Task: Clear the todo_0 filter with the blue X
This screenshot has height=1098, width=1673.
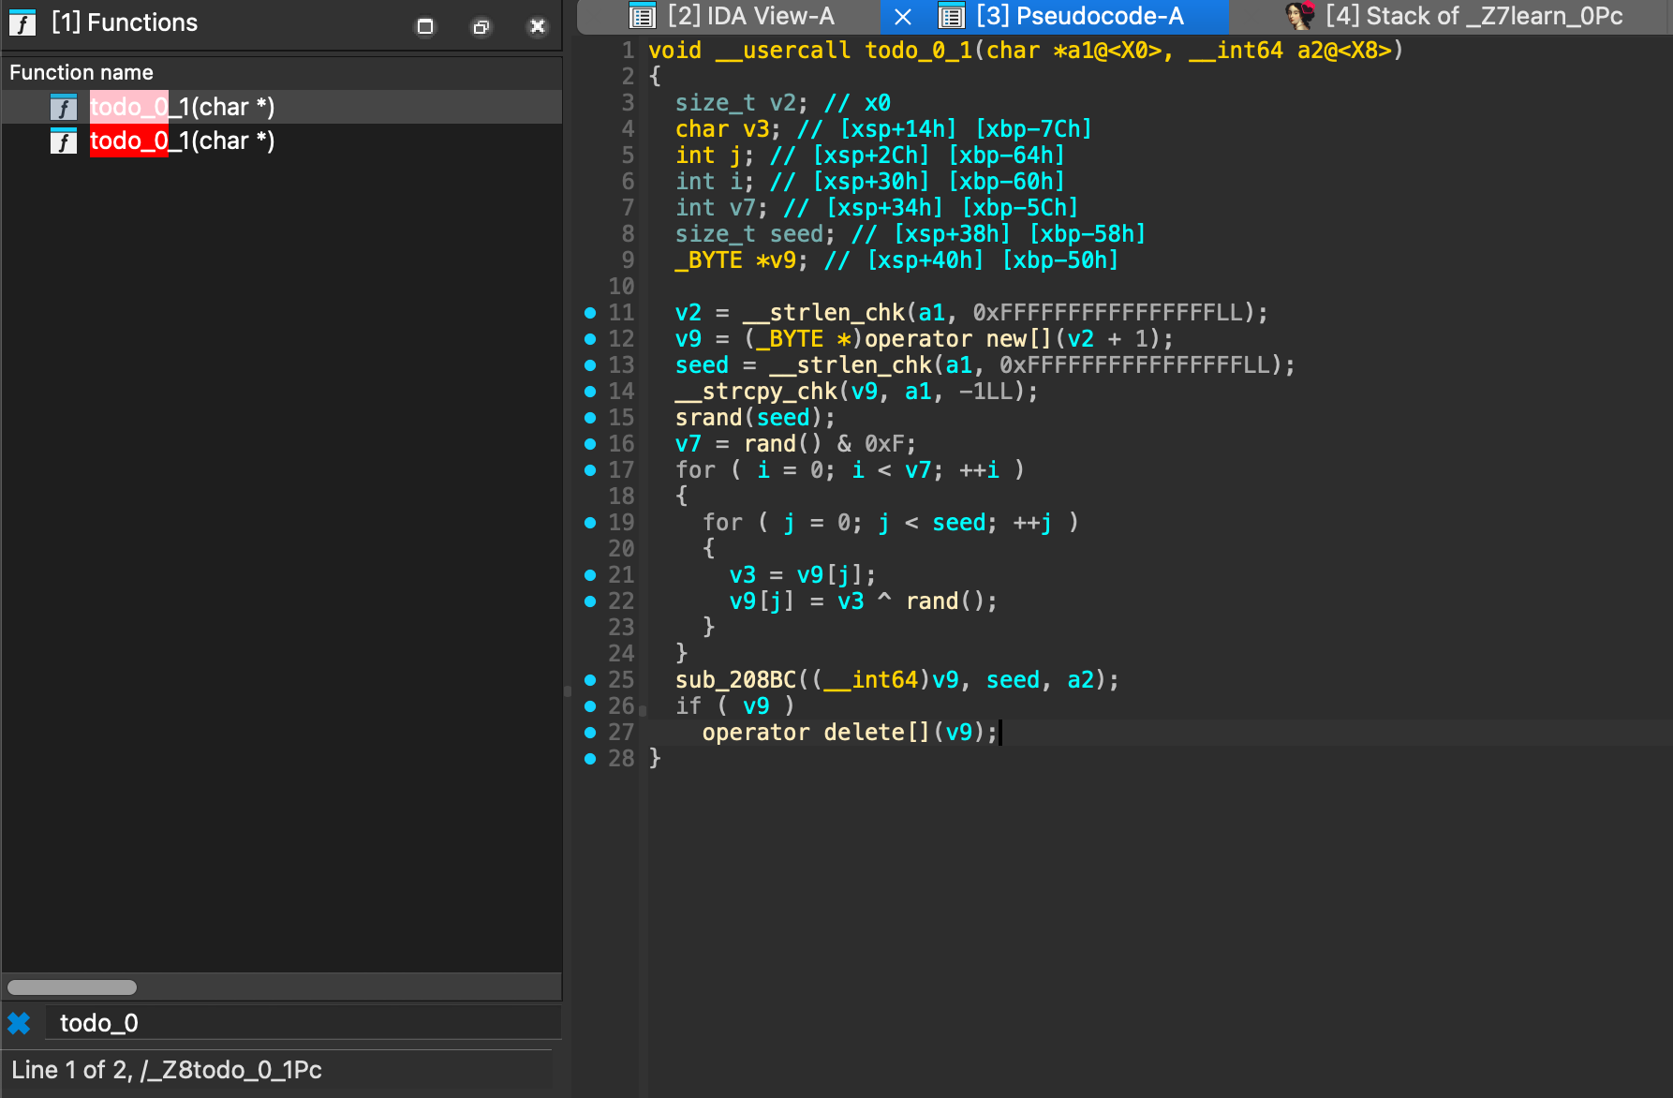Action: point(19,1023)
